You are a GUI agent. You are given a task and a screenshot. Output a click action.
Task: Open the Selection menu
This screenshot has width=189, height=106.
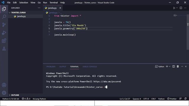point(24,3)
